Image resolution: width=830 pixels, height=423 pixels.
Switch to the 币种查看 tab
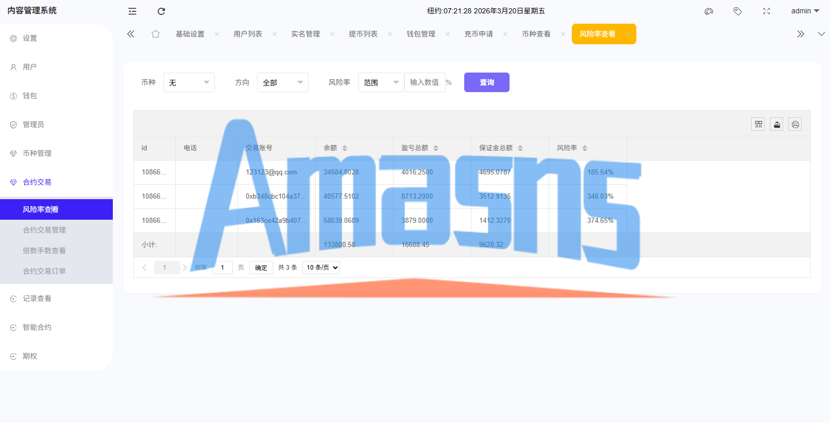pos(536,34)
